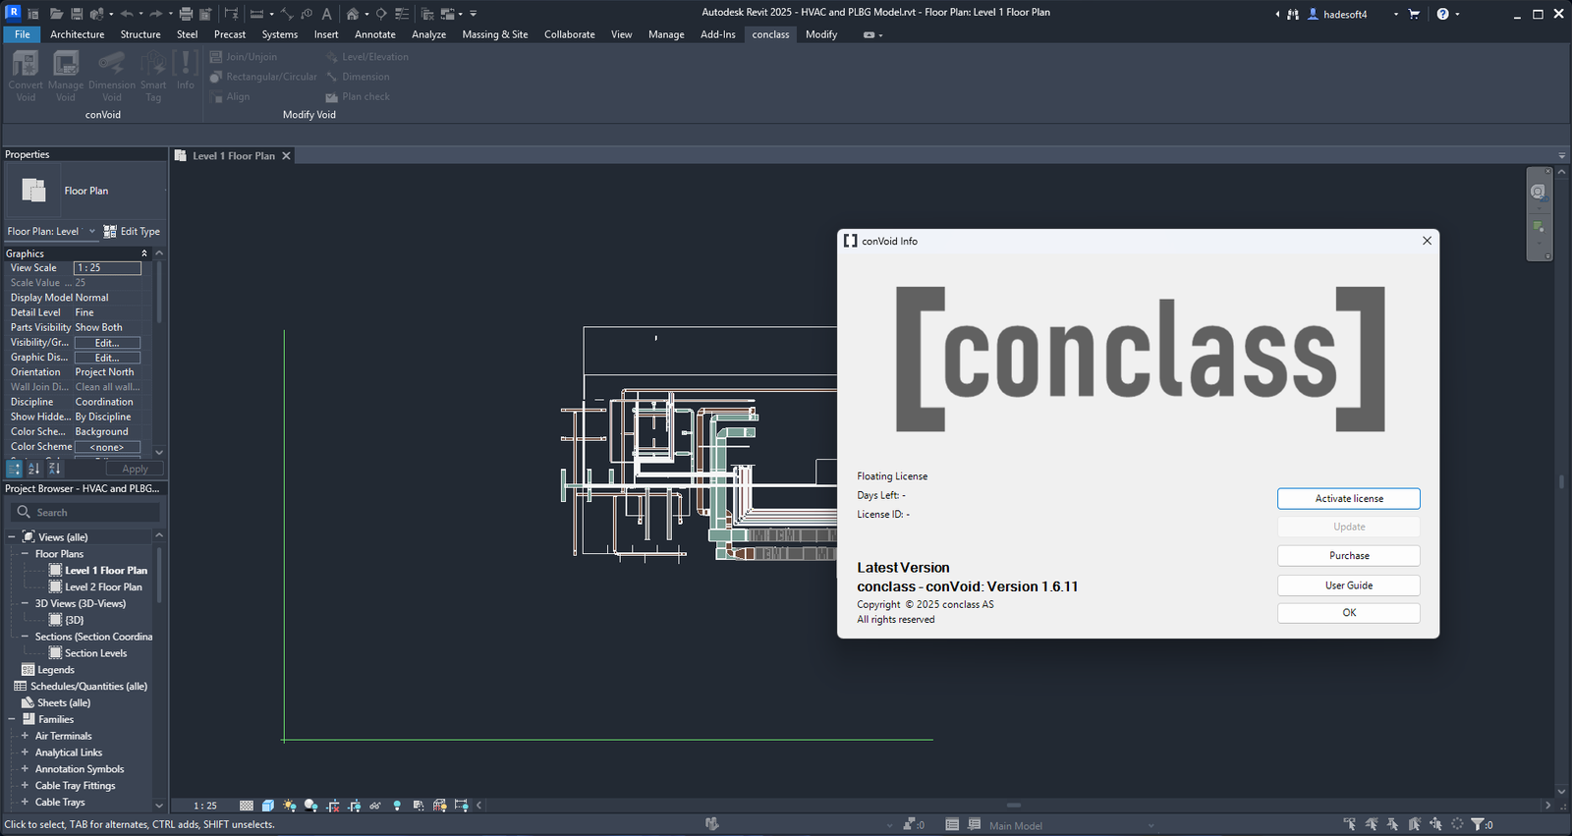Click the Dimension Void tool
Viewport: 1572px width, 836px height.
112,76
